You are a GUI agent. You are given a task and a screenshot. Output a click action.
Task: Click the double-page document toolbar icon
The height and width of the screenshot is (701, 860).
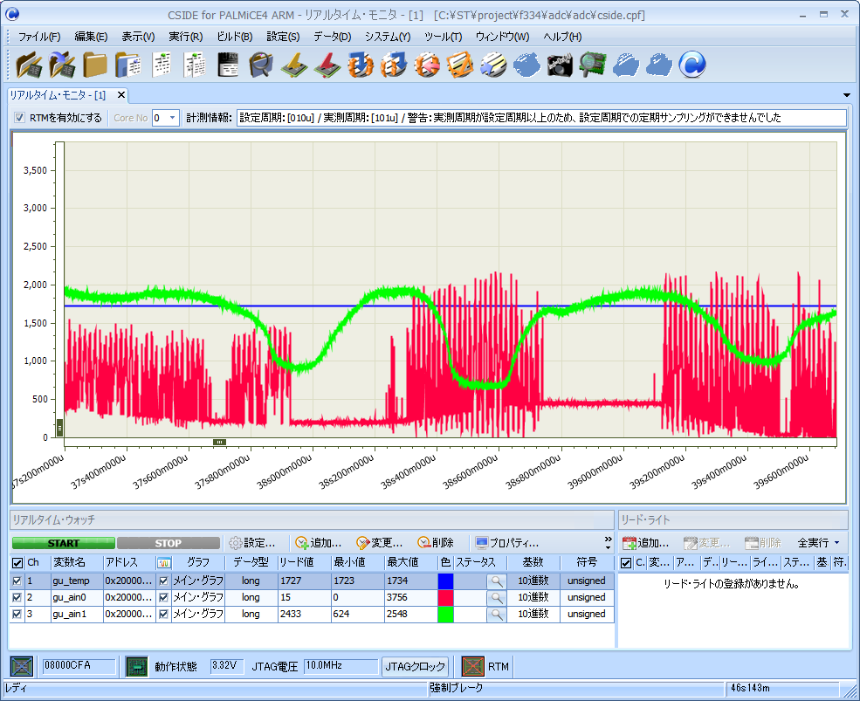tap(195, 65)
